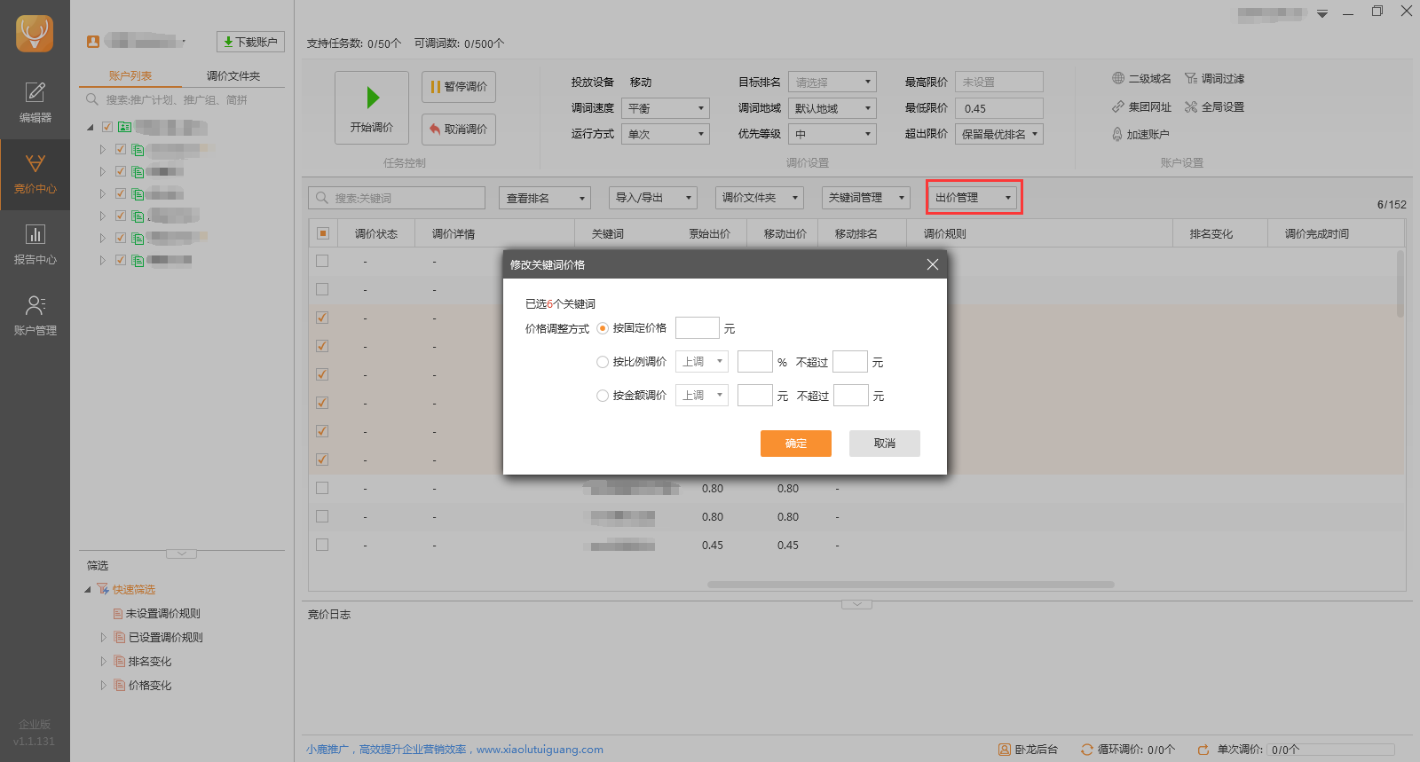Click 取消 in price dialog
The height and width of the screenshot is (762, 1420).
click(885, 444)
